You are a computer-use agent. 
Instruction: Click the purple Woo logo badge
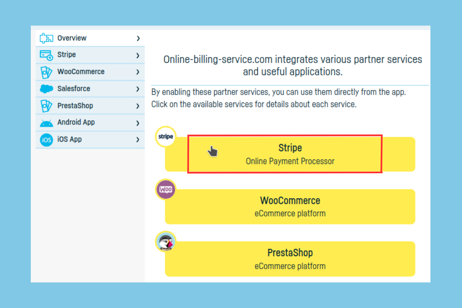166,189
